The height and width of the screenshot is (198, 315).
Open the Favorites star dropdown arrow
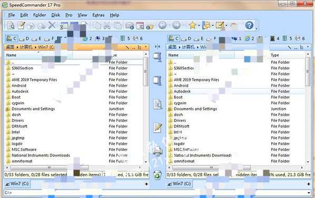(199, 25)
